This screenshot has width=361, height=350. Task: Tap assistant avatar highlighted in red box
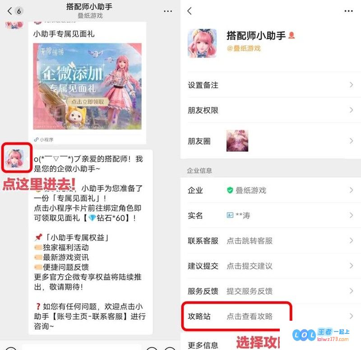tap(15, 158)
